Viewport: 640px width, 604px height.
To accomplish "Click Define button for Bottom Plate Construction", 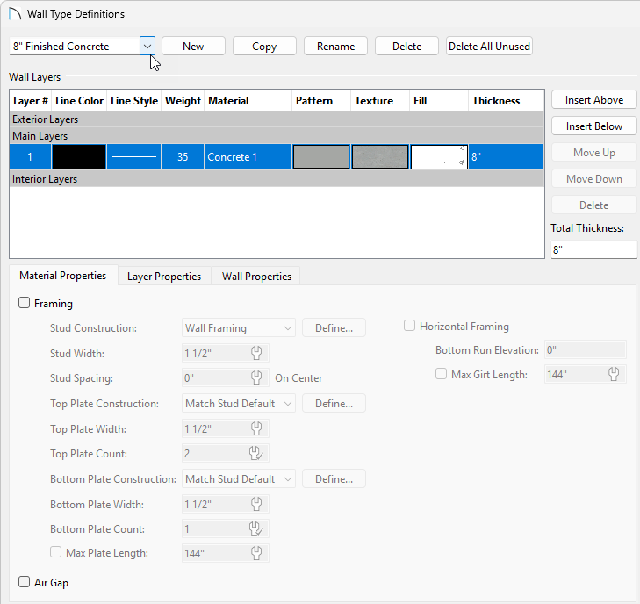I will 334,479.
